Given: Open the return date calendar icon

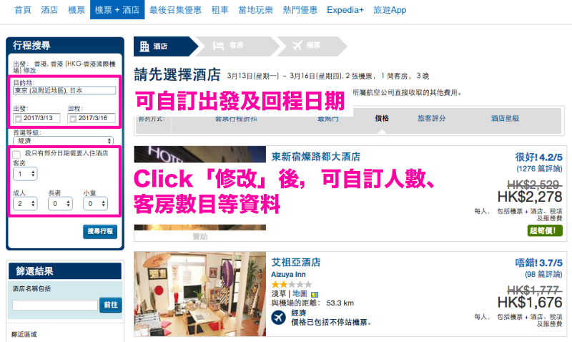Looking at the screenshot, I should click(x=73, y=118).
